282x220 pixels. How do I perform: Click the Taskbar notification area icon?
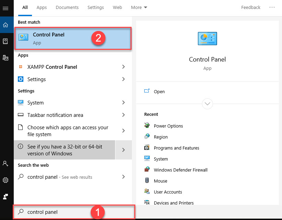click(21, 115)
